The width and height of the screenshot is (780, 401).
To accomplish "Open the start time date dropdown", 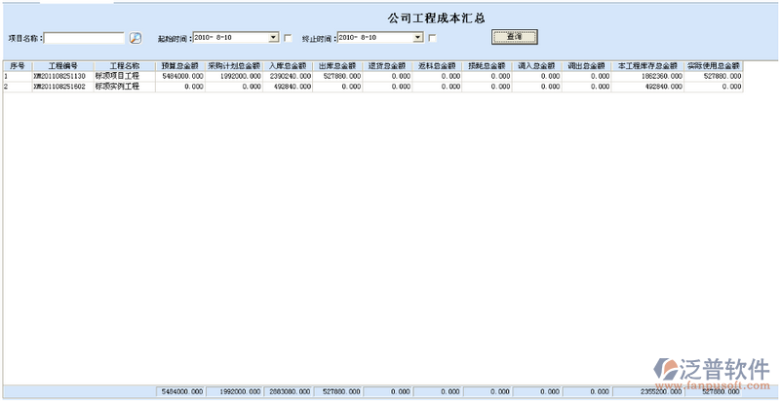I will coord(274,38).
